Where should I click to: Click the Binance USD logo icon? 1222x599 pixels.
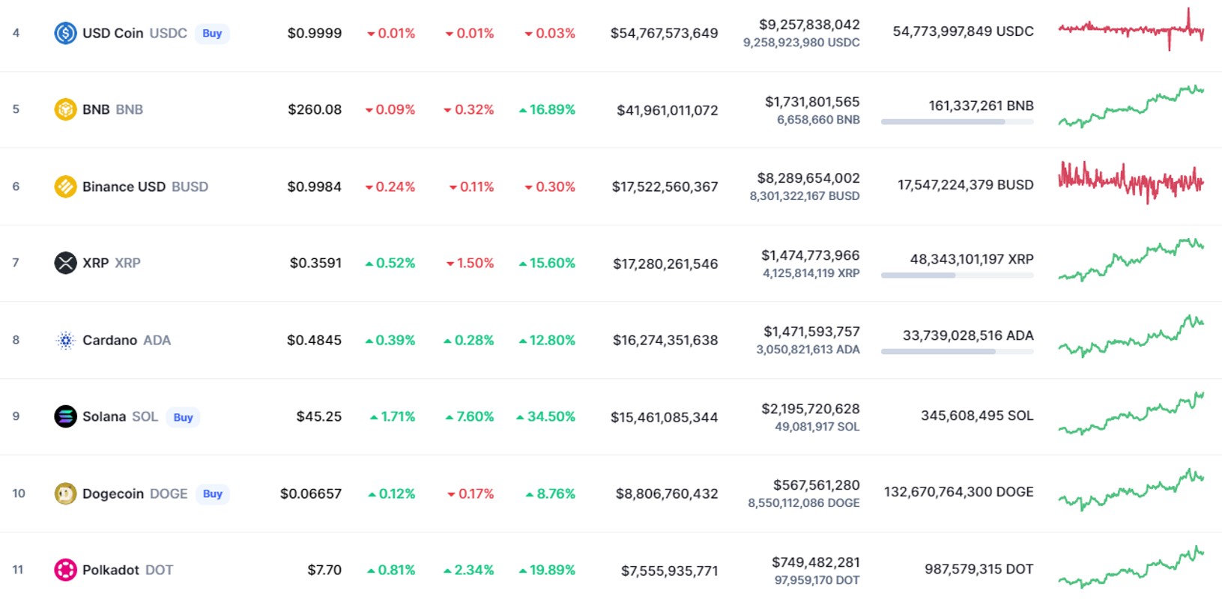tap(66, 186)
